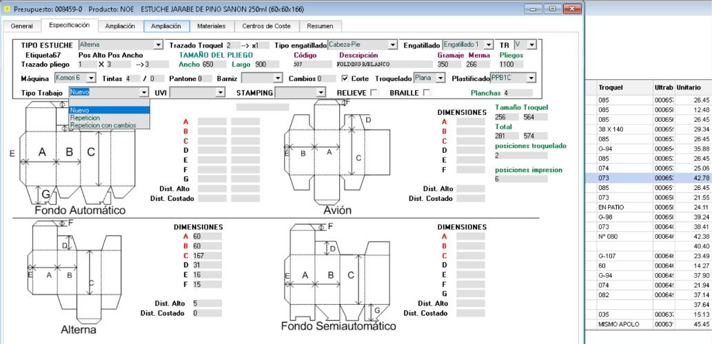Go to the Resumen tab
712x344 pixels.
coord(320,26)
